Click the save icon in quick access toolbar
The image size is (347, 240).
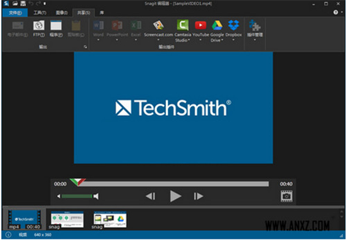[23, 3]
